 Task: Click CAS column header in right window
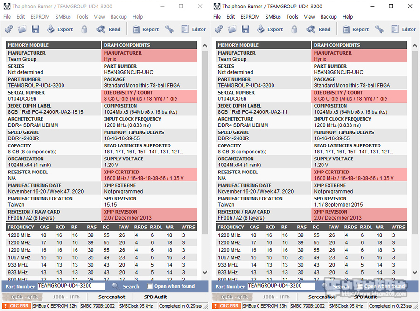coord(254,227)
